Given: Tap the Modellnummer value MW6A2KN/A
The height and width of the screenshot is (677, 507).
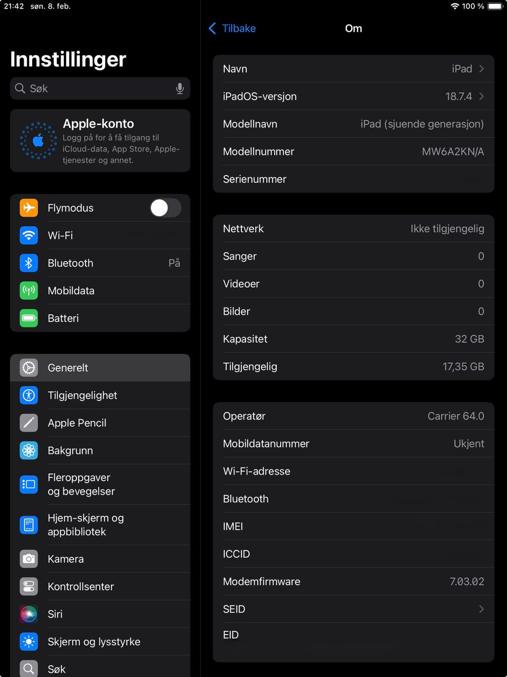Looking at the screenshot, I should [x=453, y=151].
